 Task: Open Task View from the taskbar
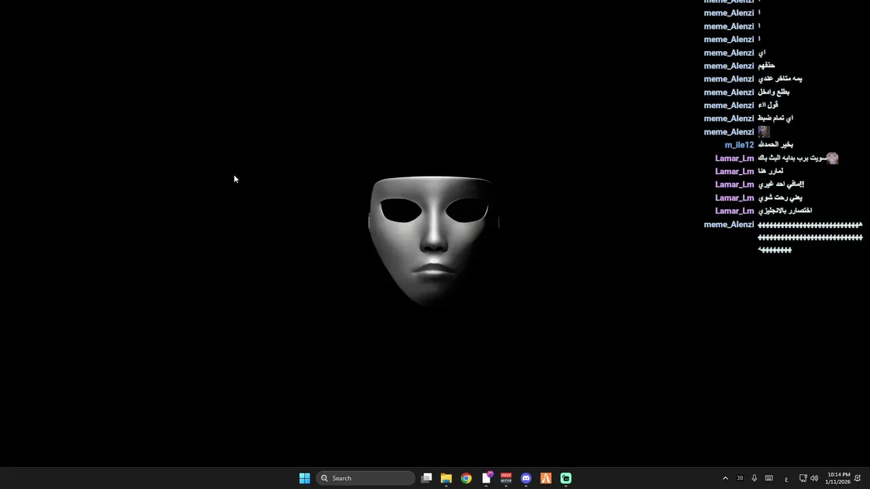point(427,478)
